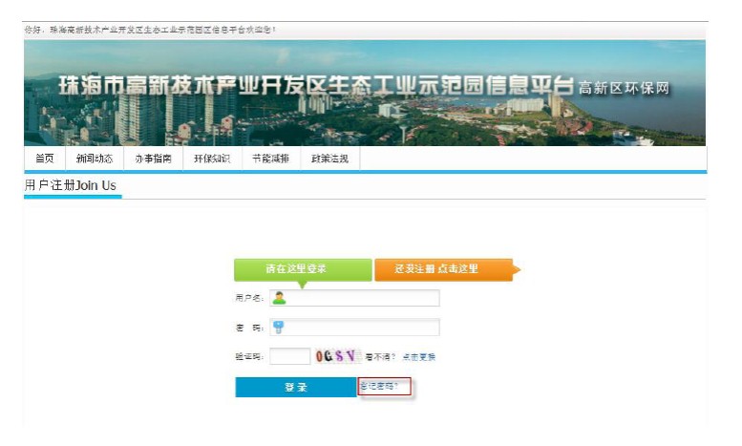Click the green user avatar icon in username field
Viewport: 742px width, 446px height.
280,298
